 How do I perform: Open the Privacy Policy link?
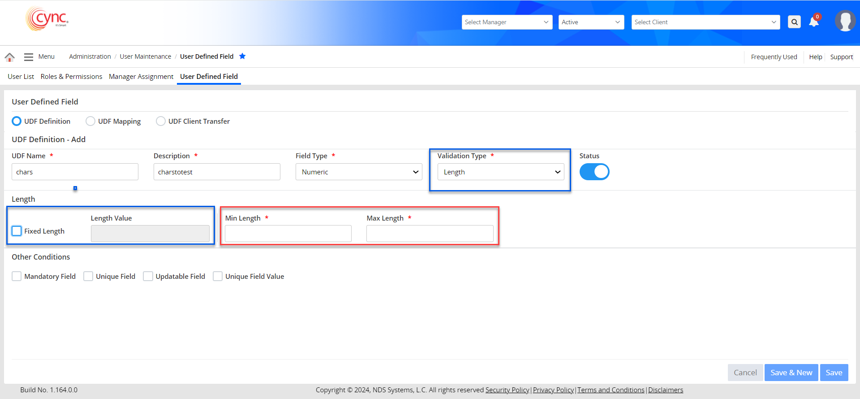(553, 390)
